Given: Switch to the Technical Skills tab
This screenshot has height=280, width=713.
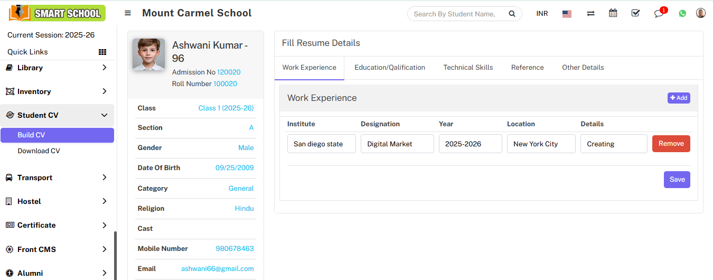Looking at the screenshot, I should click(x=468, y=68).
